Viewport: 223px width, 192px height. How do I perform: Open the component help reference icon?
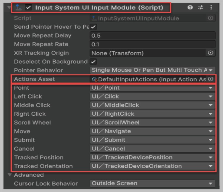coord(190,7)
